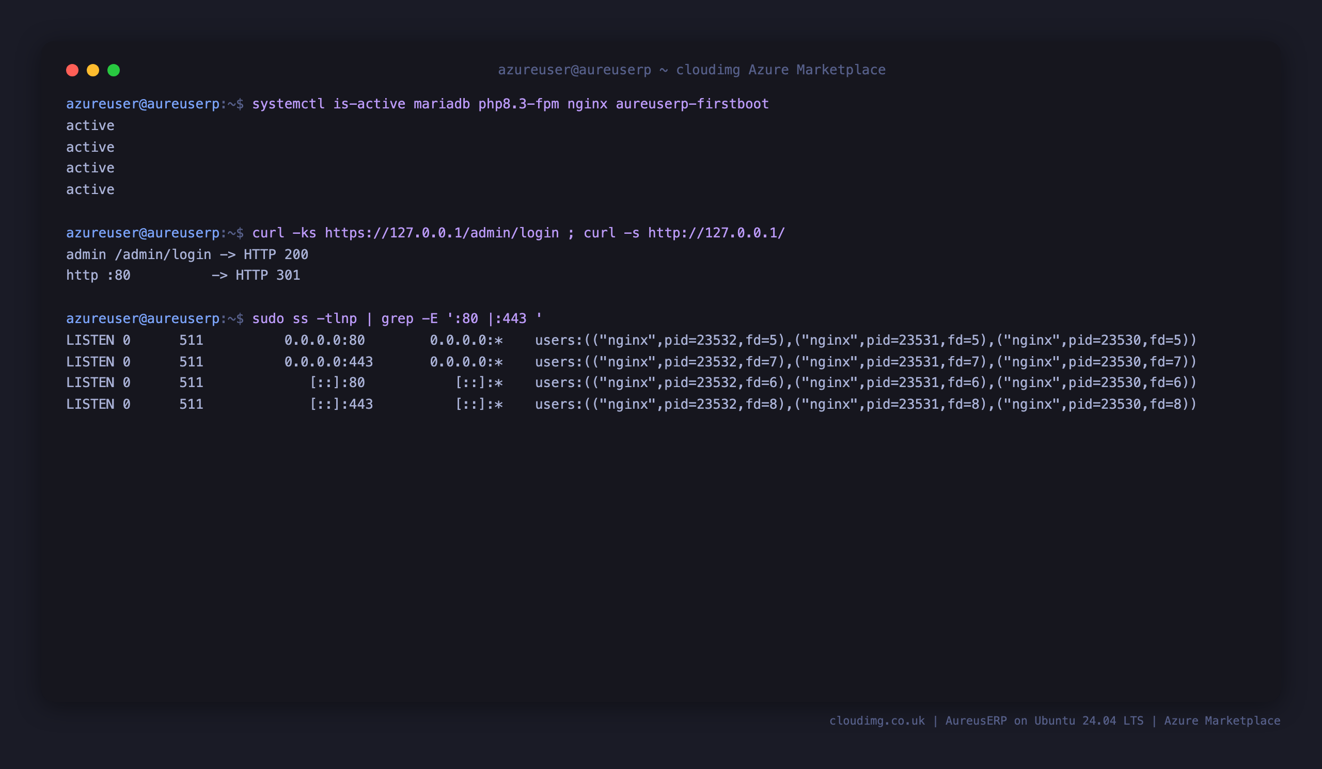Image resolution: width=1322 pixels, height=769 pixels.
Task: Click the '511' value in the 0.0.0.0:80 row
Action: click(x=192, y=340)
